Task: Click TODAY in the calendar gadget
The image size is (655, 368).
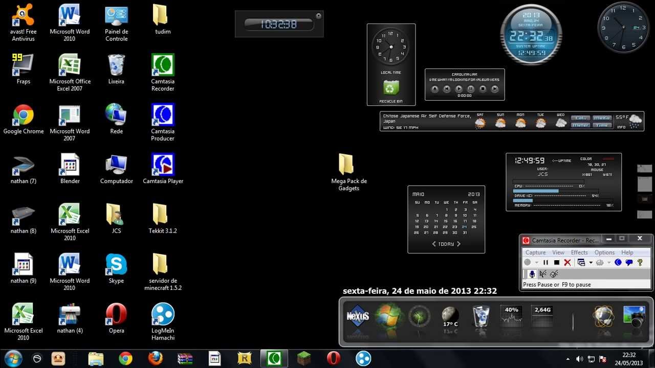Action: tap(446, 244)
